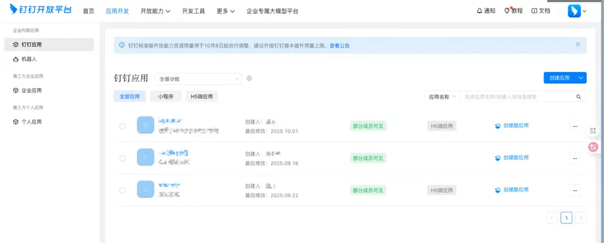Screen dimensions: 604x243
Task: Close the notice banner
Action: (x=578, y=45)
